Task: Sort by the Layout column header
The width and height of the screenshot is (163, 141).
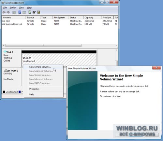Action: click(33, 18)
